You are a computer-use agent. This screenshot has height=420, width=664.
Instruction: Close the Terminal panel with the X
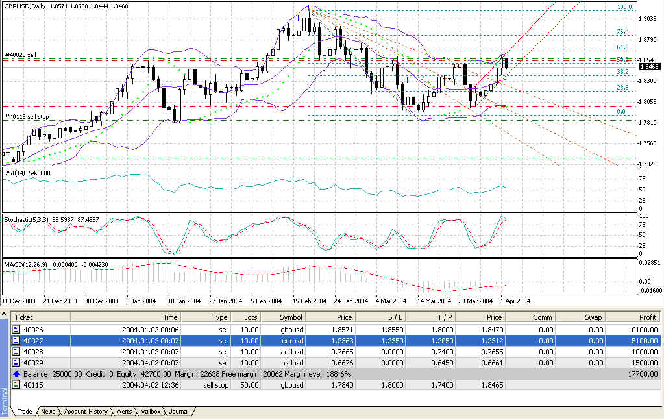[x=5, y=314]
